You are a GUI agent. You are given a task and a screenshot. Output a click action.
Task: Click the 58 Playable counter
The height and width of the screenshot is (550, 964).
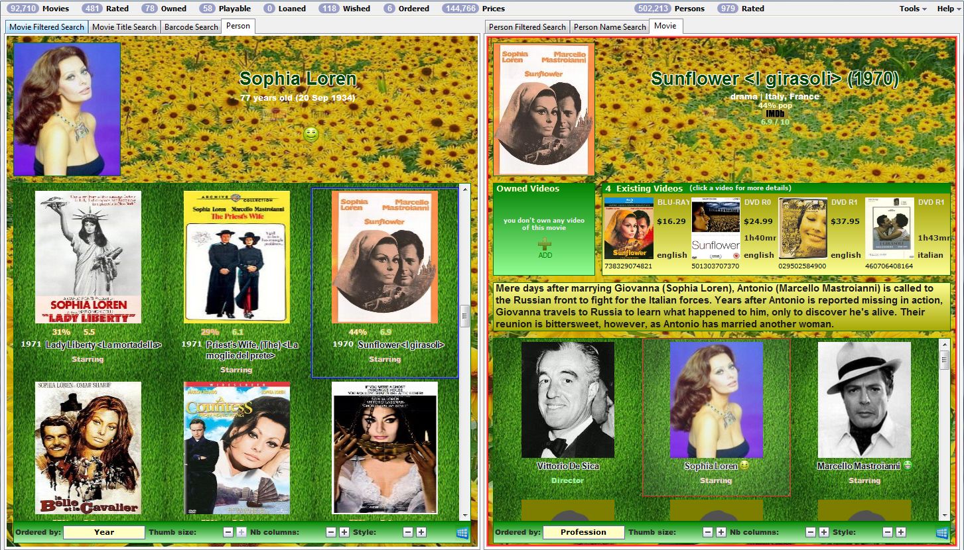(225, 9)
